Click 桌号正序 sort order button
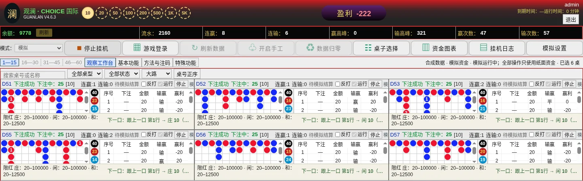This screenshot has width=583, height=181. [x=187, y=74]
